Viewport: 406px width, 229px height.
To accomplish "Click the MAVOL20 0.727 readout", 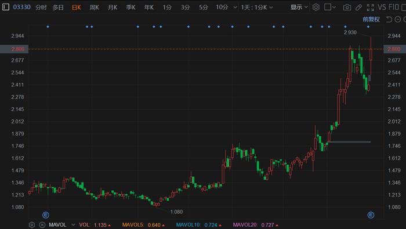I will pos(256,225).
